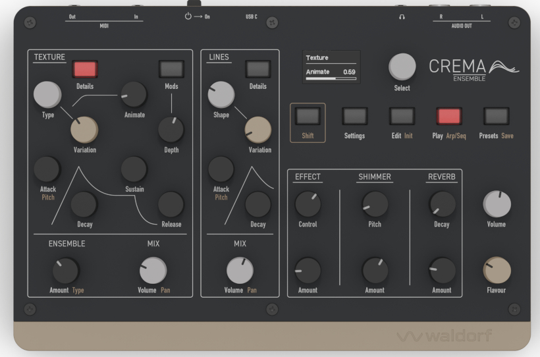Click the MIDI Out label
The height and width of the screenshot is (357, 540).
point(72,16)
